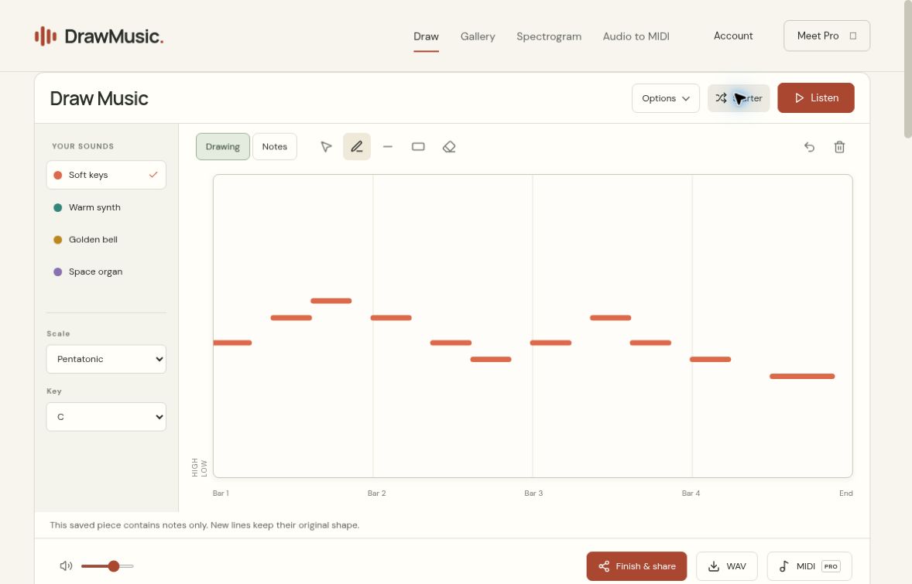Open the Account page

[733, 36]
